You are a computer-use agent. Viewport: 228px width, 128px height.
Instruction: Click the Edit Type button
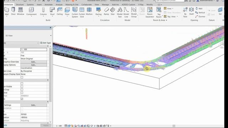pyautogui.click(x=45, y=43)
